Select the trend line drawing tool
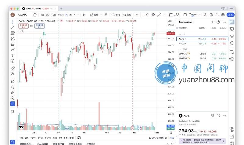The height and width of the screenshot is (145, 244). [13, 27]
